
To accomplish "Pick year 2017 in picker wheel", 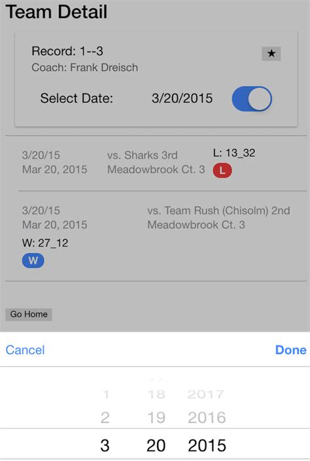I will pyautogui.click(x=206, y=394).
